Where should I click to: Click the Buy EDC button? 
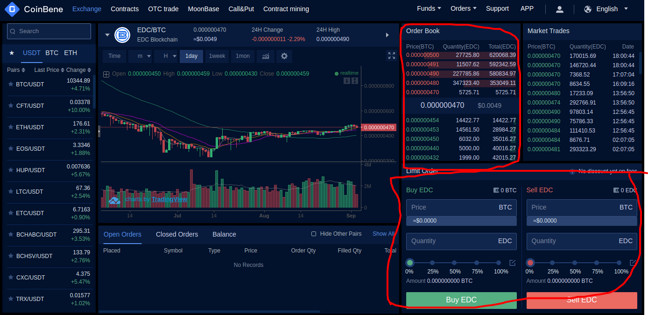pos(461,300)
